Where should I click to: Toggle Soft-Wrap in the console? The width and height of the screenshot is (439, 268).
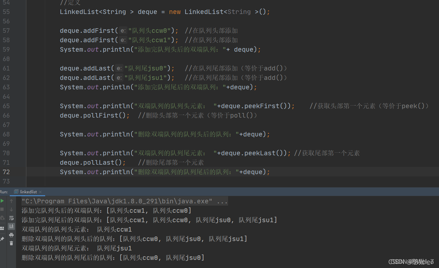pos(11,218)
